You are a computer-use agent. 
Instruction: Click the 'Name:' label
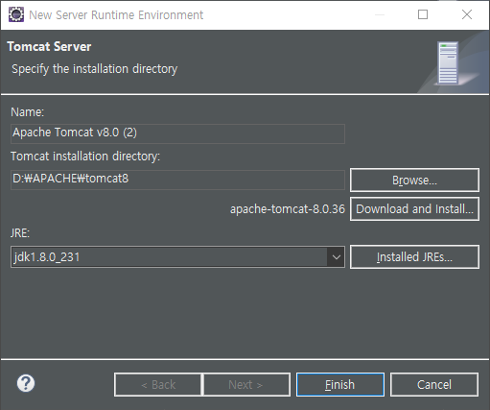(x=28, y=112)
